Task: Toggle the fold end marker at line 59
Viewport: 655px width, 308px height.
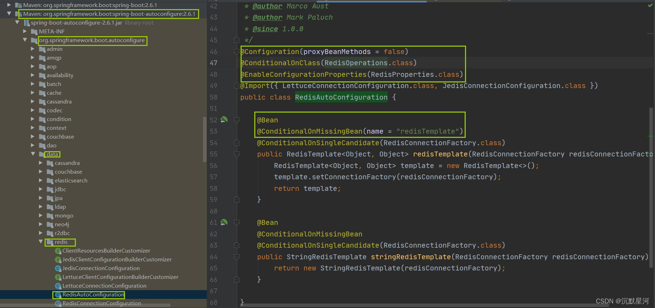Action: 237,200
